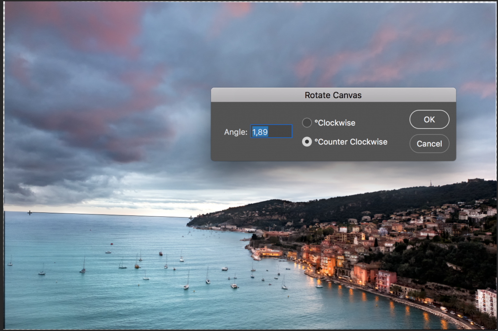Cancel the Rotate Canvas dialog
This screenshot has height=331, width=498.
[x=429, y=144]
